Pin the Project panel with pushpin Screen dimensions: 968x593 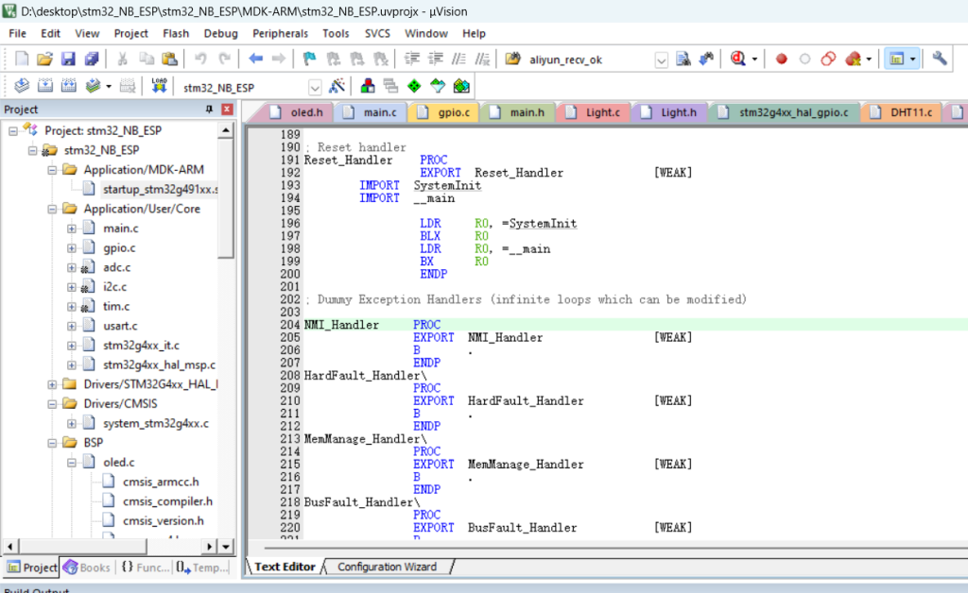tap(209, 110)
